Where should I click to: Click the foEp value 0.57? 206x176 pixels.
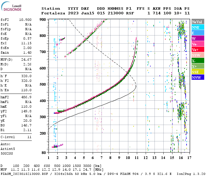click(x=27, y=38)
